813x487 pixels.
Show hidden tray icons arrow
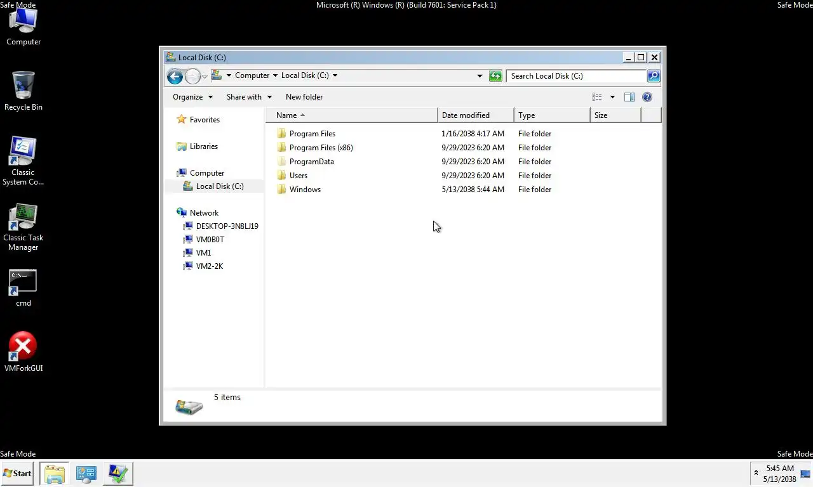coord(756,473)
